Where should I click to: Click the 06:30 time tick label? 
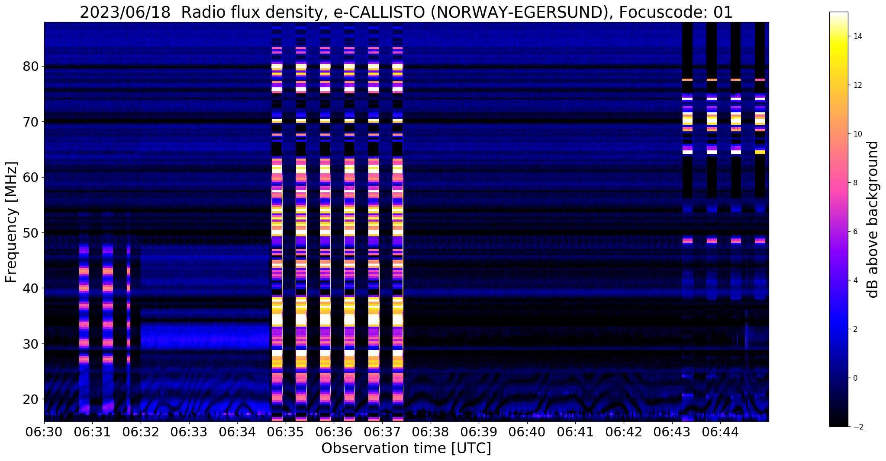44,432
